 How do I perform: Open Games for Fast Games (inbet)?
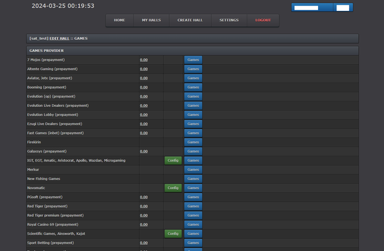point(193,133)
